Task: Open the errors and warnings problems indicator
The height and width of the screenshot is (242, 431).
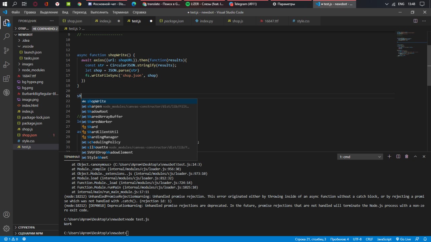Action: [11, 239]
